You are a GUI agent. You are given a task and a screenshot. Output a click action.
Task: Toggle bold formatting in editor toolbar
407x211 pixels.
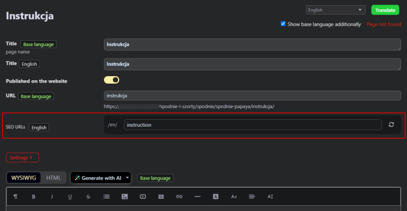[x=34, y=196]
